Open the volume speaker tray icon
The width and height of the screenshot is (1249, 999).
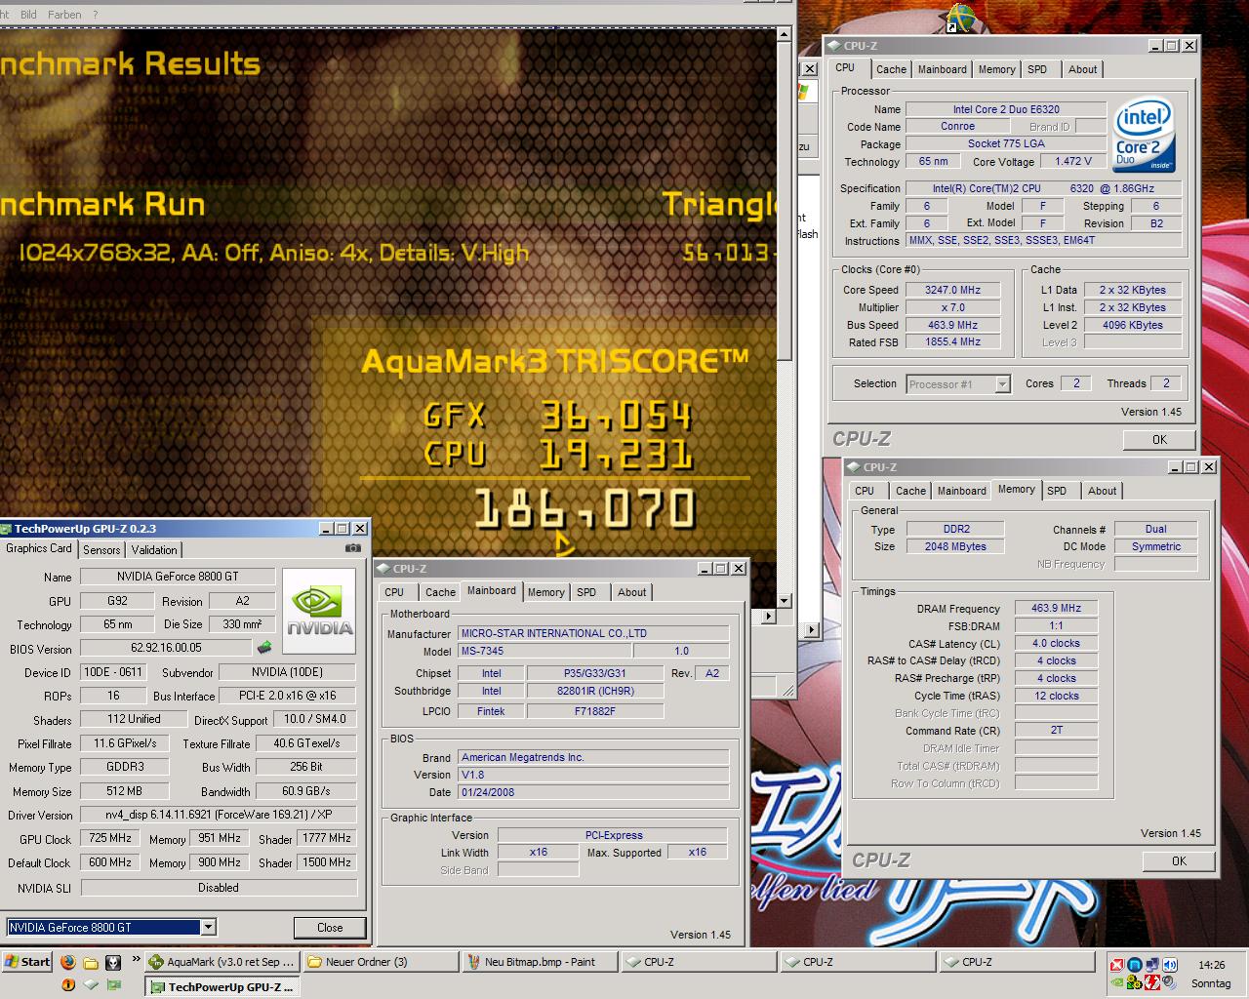click(1170, 965)
